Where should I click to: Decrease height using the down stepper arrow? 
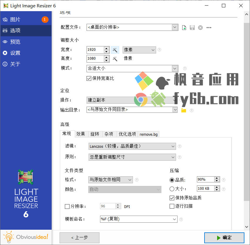pyautogui.click(x=106, y=60)
